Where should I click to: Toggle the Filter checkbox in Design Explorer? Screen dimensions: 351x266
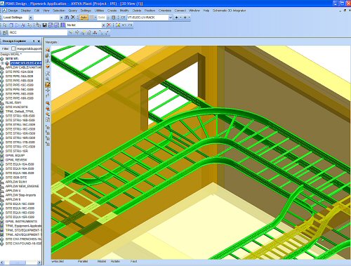point(13,48)
